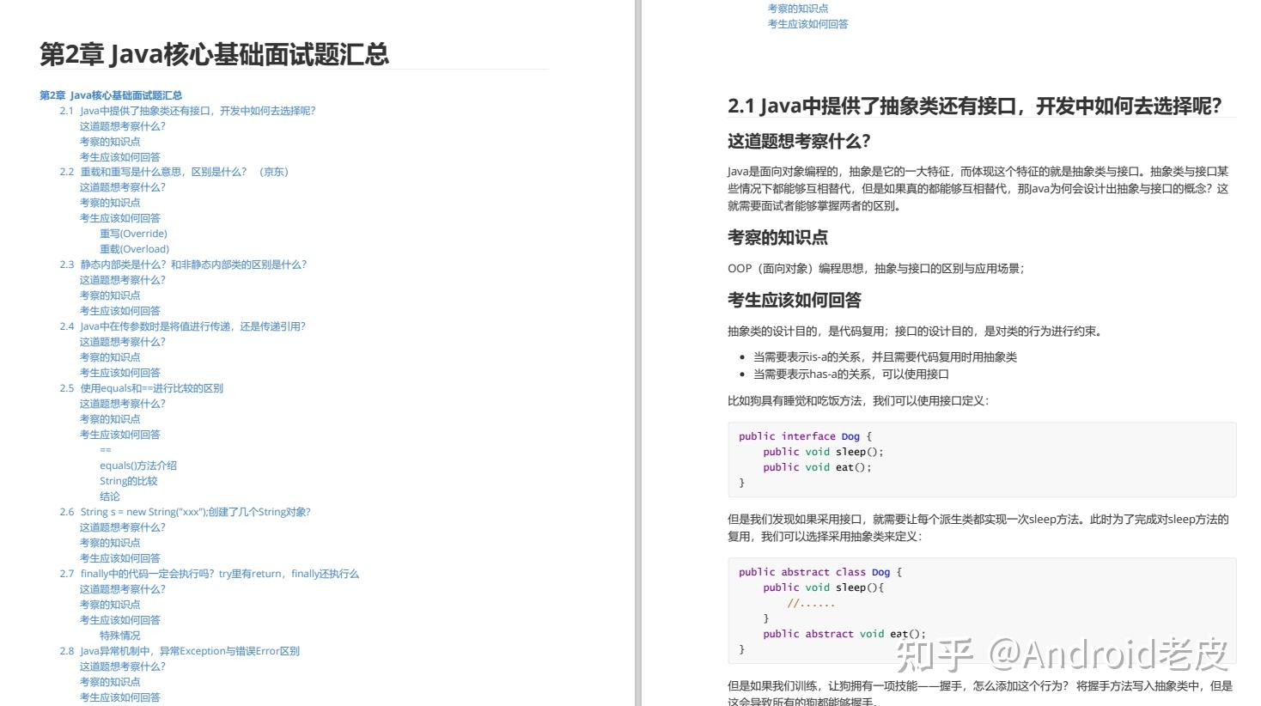Go to the 重载(Overload) sub-entry
1261x706 pixels.
pyautogui.click(x=134, y=249)
